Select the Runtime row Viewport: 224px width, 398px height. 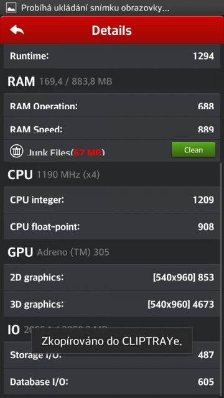[x=112, y=56]
